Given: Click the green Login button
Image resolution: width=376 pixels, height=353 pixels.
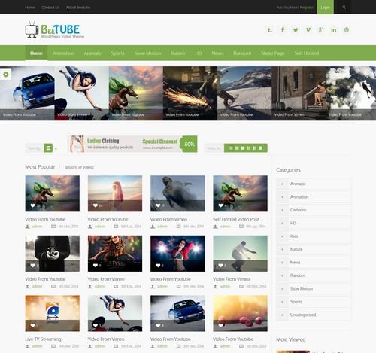Looking at the screenshot, I should 325,7.
